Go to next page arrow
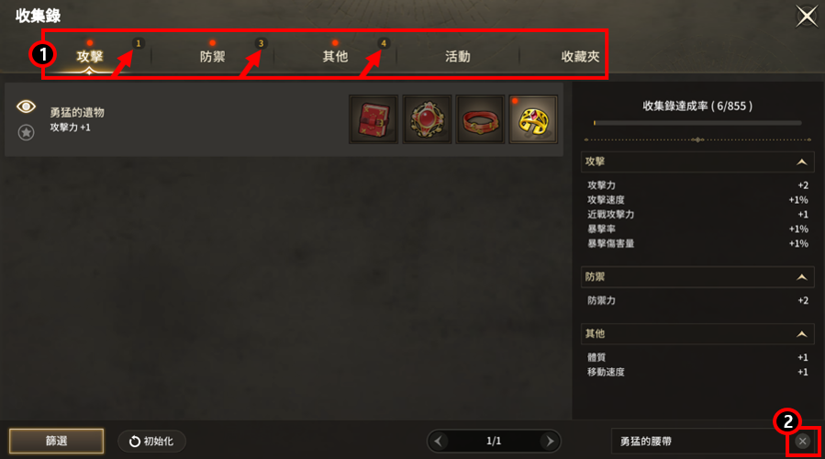Viewport: 825px width, 459px height. pos(550,442)
